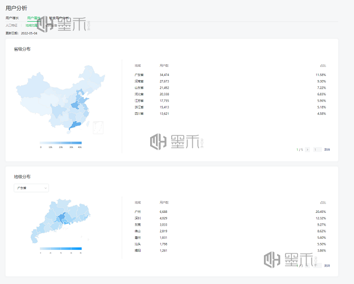Open the 常读用户分析 tab
Viewport: 354px width, 284px height.
tap(59, 18)
